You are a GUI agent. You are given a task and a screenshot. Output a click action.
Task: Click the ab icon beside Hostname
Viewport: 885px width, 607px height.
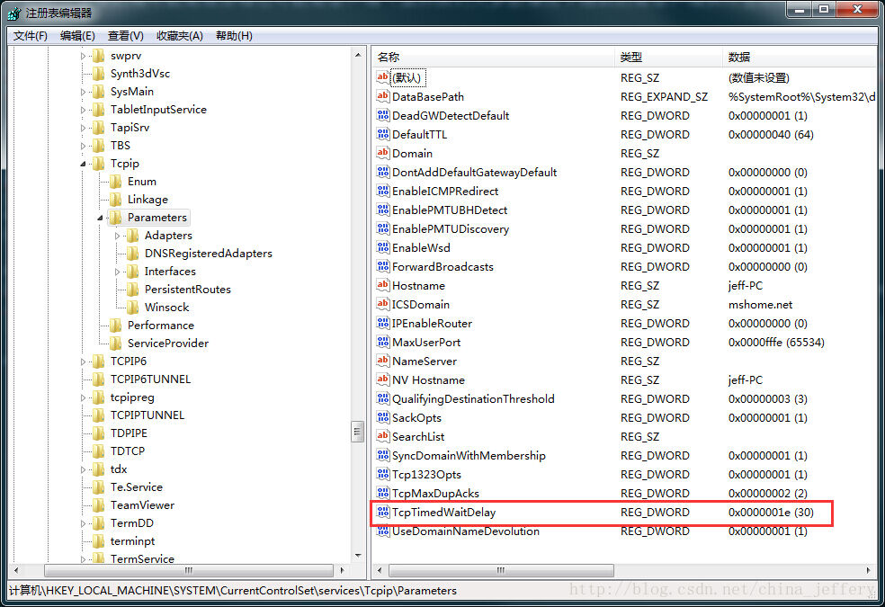382,286
